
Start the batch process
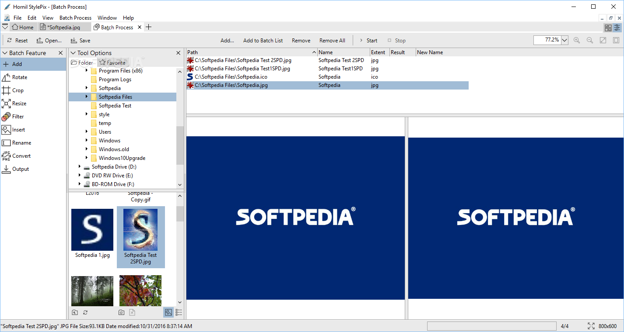(x=368, y=40)
